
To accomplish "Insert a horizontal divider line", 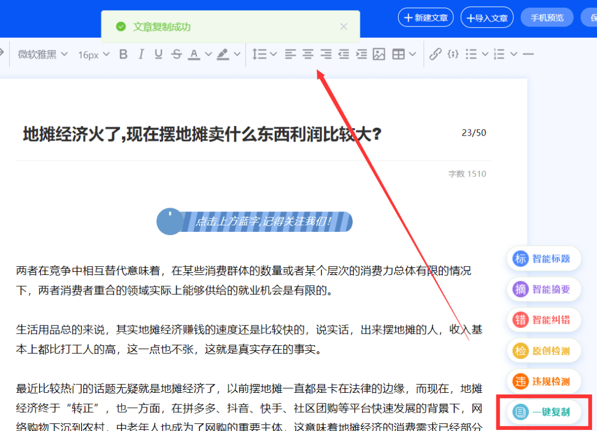I will (x=528, y=54).
